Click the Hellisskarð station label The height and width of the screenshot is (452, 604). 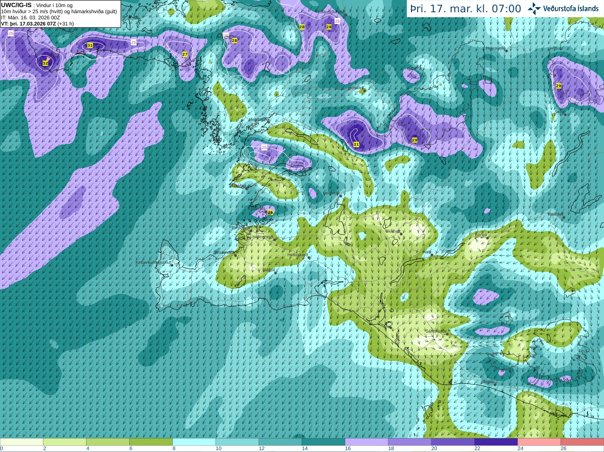point(298,255)
